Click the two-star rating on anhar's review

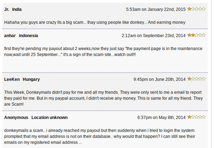point(197,35)
